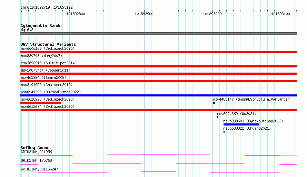Viewport: 307px width, 177px height.
Task: Click the magenta line under GRIK2|NM_001166247
Action: click(159, 172)
